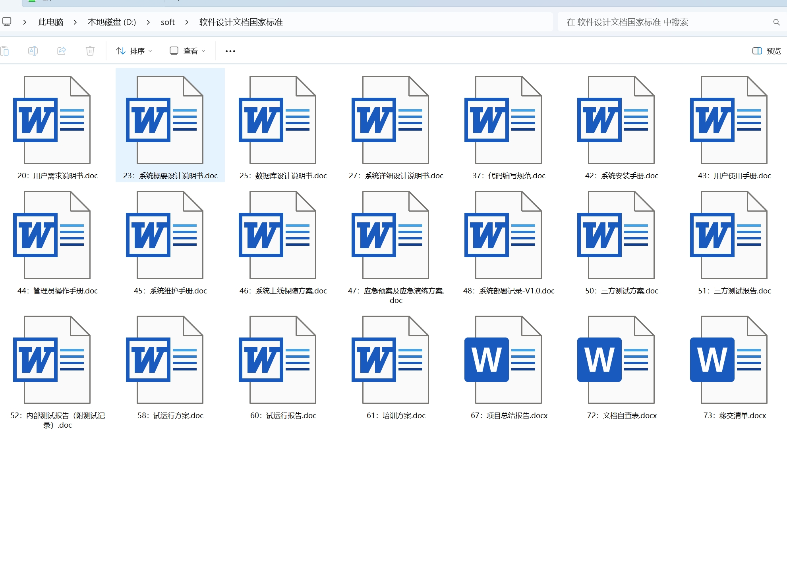The width and height of the screenshot is (787, 567).
Task: Select Word icon of 44：管理员操作手册.doc
Action: coord(52,235)
